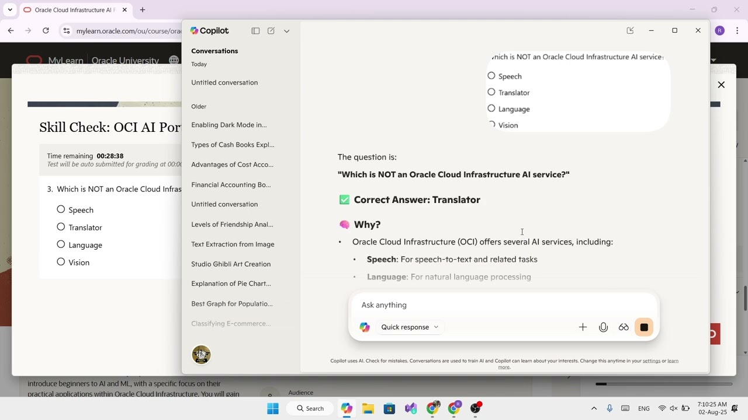Open the learn more link in Copilot disclaimer

[x=587, y=364]
